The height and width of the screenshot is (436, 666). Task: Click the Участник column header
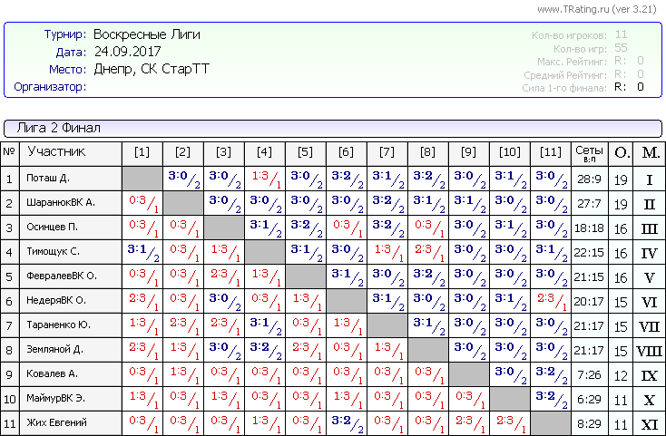tap(55, 152)
